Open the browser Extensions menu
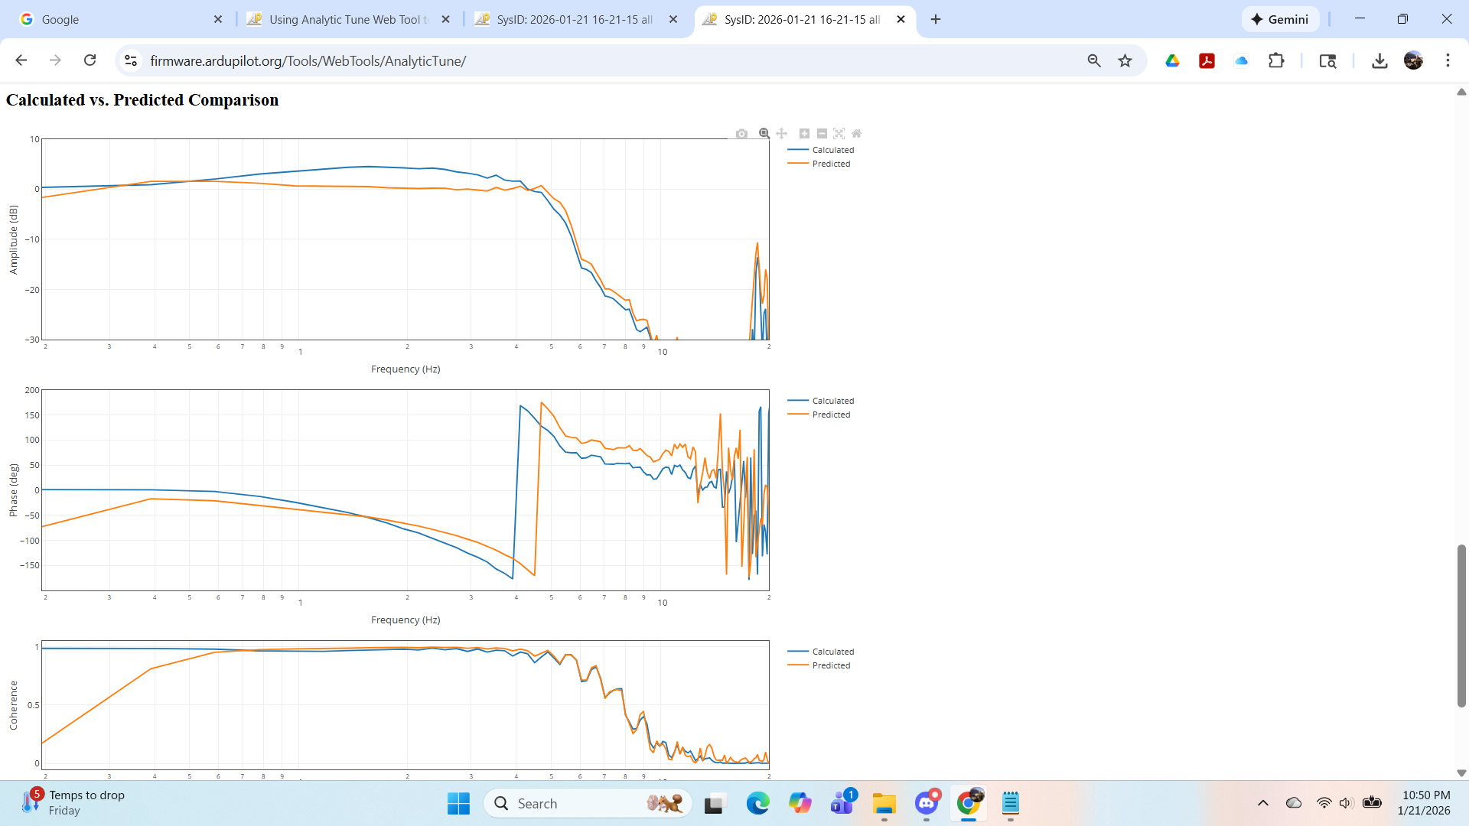The image size is (1469, 826). click(x=1276, y=61)
